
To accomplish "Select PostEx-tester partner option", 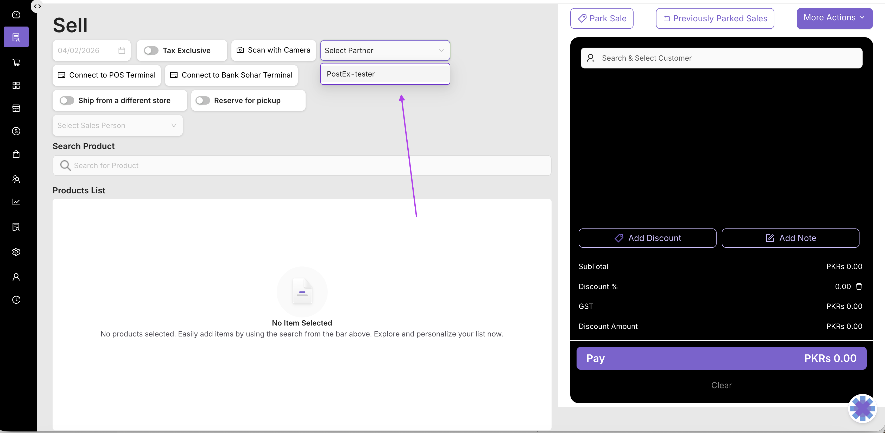I will tap(385, 74).
